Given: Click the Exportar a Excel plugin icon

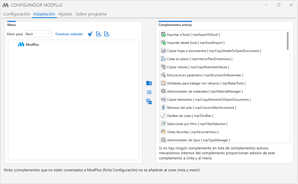Looking at the screenshot, I should (x=163, y=35).
